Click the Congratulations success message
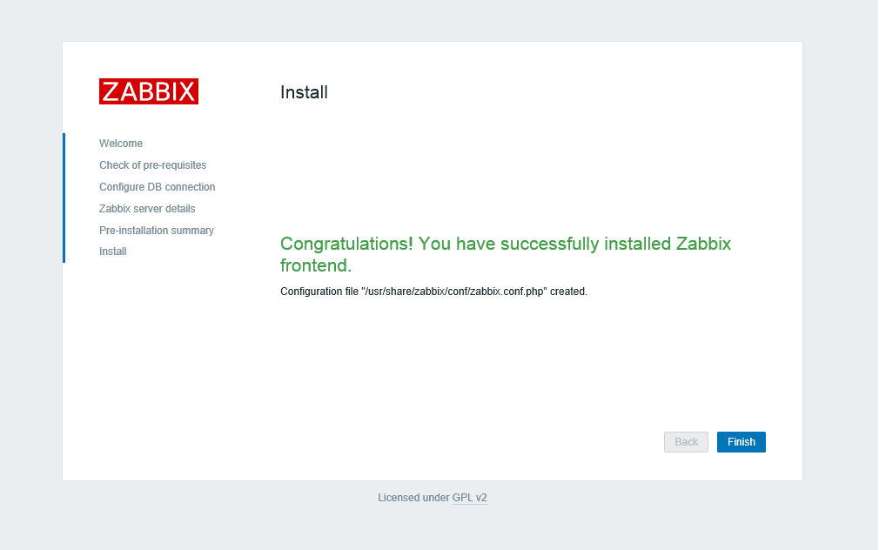Viewport: 879px width, 550px height. pos(506,254)
